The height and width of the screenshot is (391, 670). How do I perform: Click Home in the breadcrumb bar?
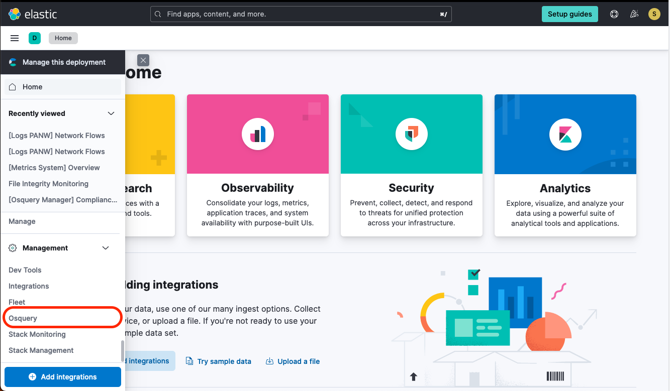pos(63,38)
